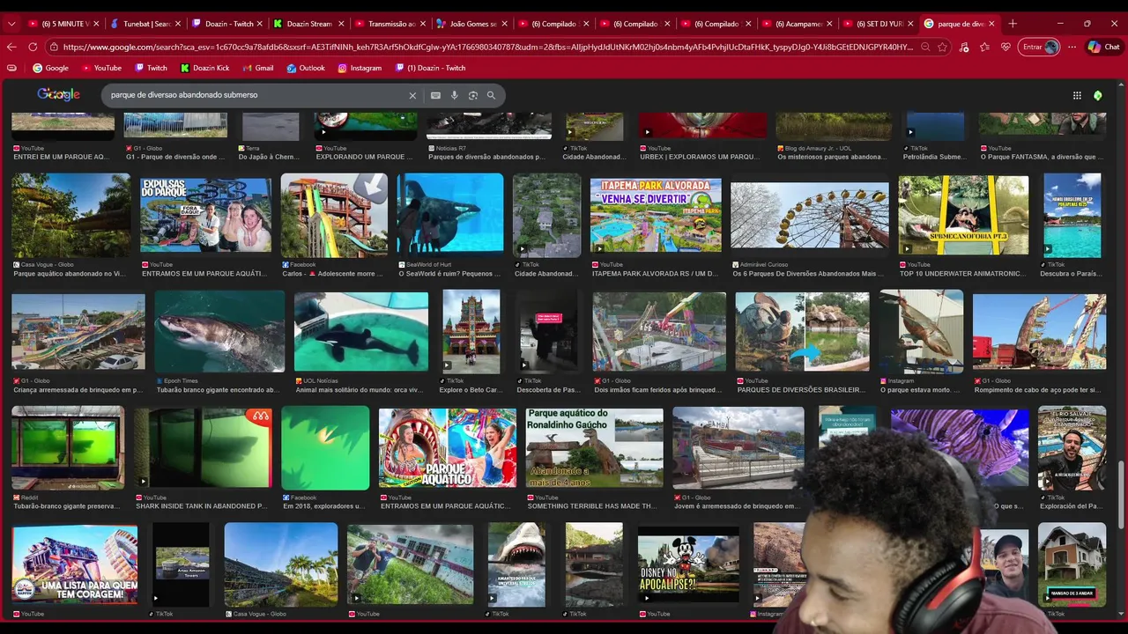Search by image with Google Lens icon
This screenshot has width=1128, height=634.
(x=473, y=95)
